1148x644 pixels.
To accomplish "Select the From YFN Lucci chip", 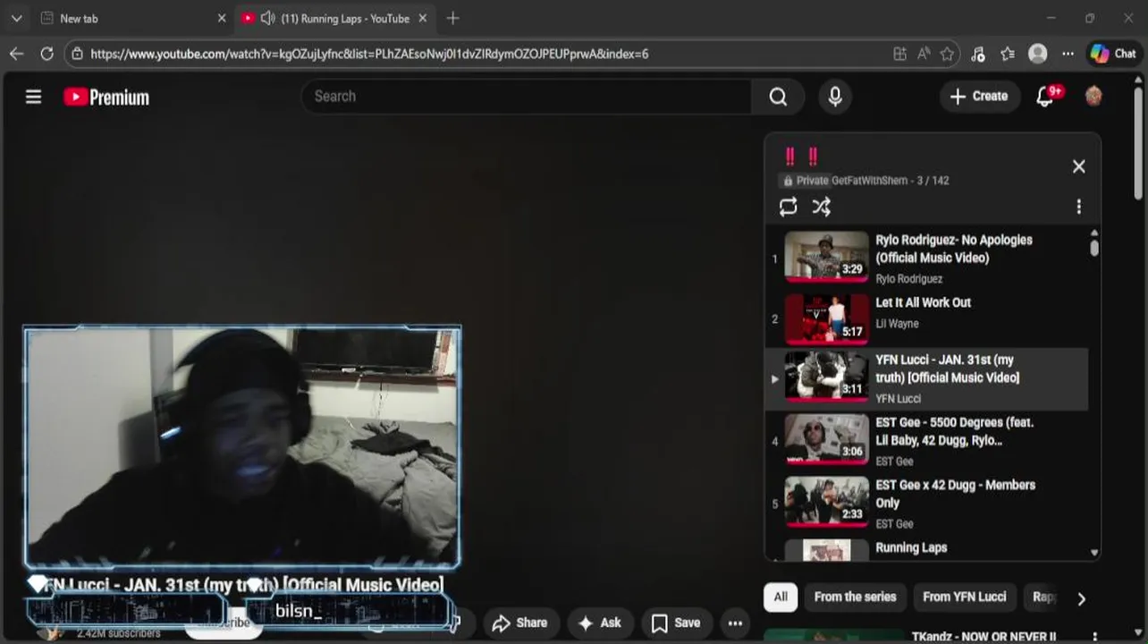I will (x=964, y=597).
